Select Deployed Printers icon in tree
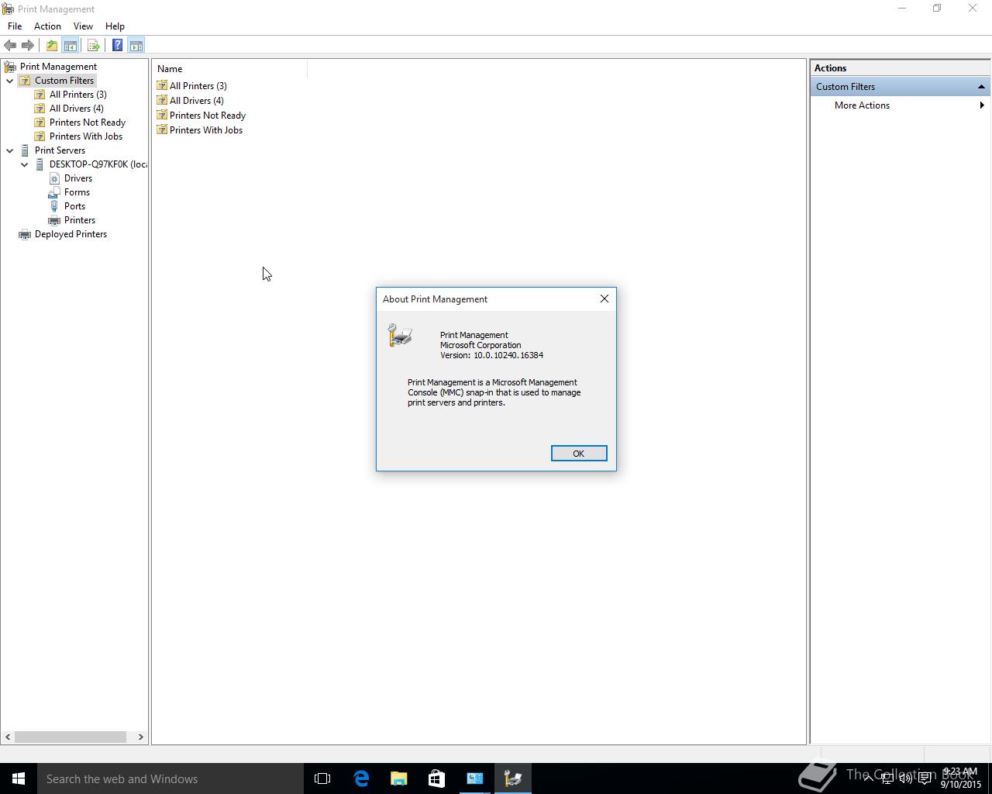 (25, 234)
